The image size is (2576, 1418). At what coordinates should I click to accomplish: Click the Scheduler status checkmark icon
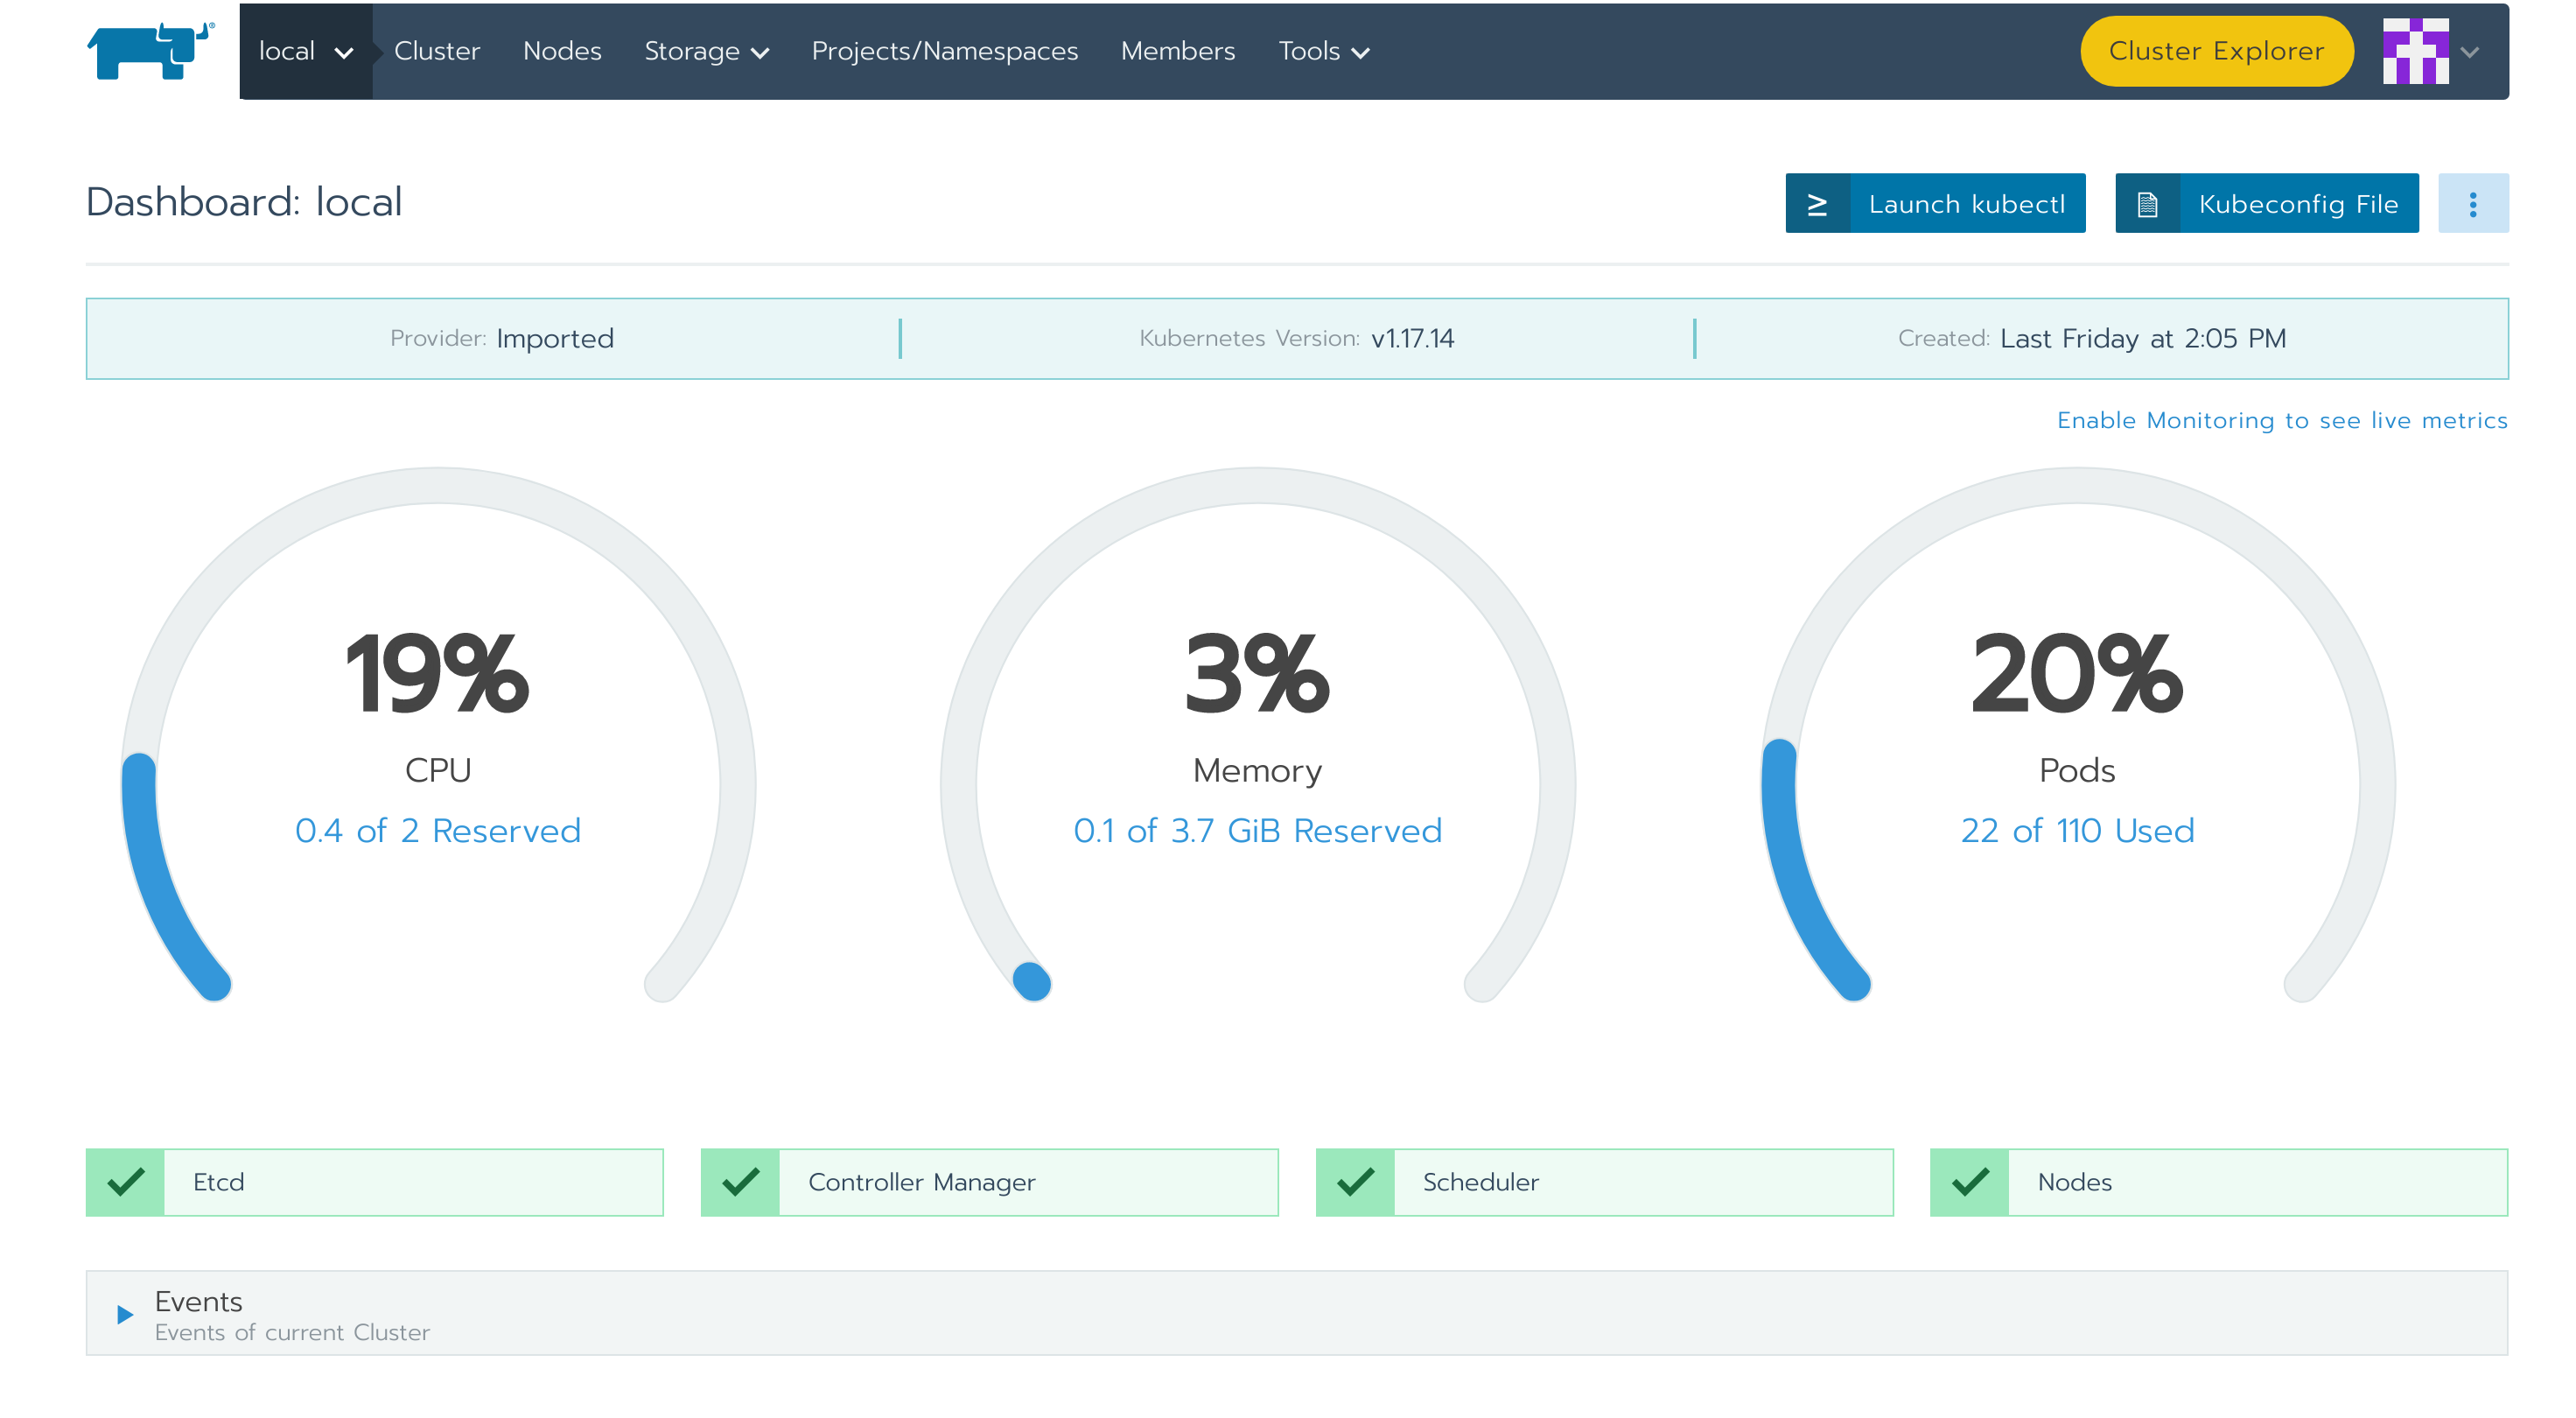point(1355,1182)
